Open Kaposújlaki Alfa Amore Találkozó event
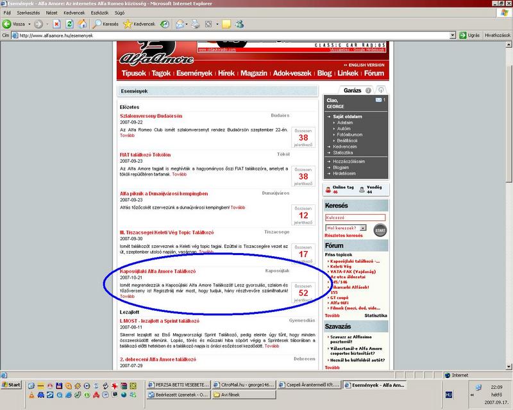The width and height of the screenshot is (513, 410). pyautogui.click(x=158, y=271)
